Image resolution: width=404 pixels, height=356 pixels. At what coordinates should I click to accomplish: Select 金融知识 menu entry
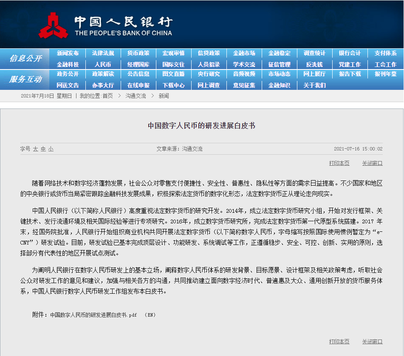pyautogui.click(x=279, y=85)
